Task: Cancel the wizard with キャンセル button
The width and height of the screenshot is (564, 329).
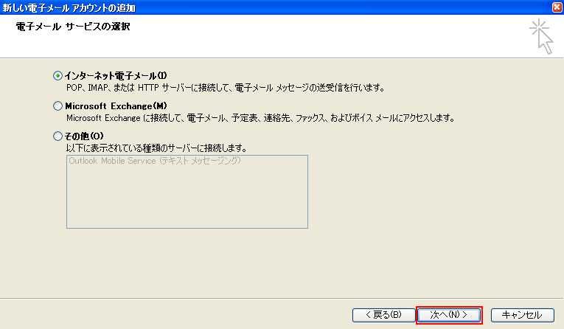Action: click(522, 315)
